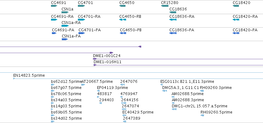The width and height of the screenshot is (263, 123).
Task: Click the CG4691-PA protein glyph
Action: (x=54, y=33)
